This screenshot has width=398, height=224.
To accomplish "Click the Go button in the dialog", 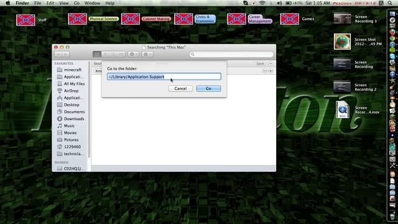I will (x=208, y=88).
